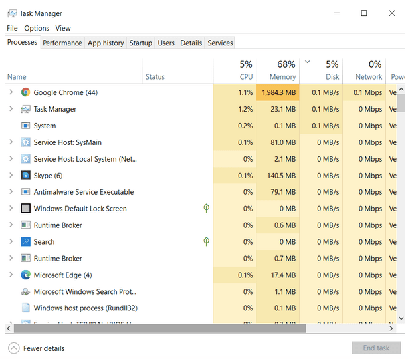Click the Windows Default Lock Screen icon
408x359 pixels.
[x=25, y=209]
